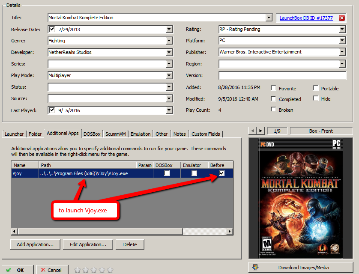Click the Box - Front image type label
359x274 pixels.
click(321, 131)
